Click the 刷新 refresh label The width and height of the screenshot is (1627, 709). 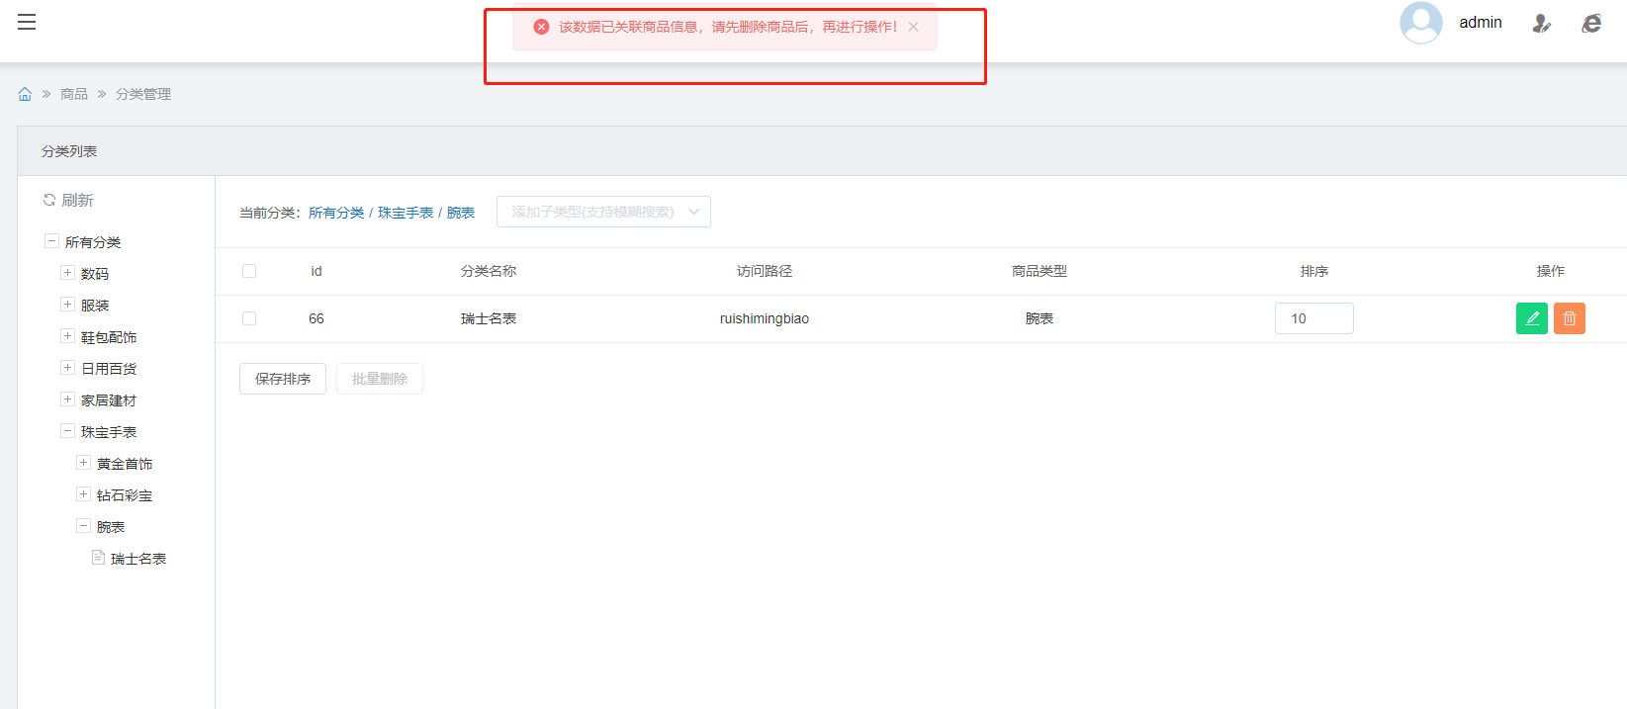pyautogui.click(x=77, y=200)
